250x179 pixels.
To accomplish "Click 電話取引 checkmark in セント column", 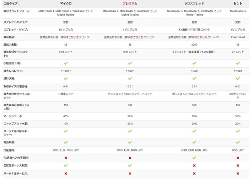I will [x=238, y=142].
